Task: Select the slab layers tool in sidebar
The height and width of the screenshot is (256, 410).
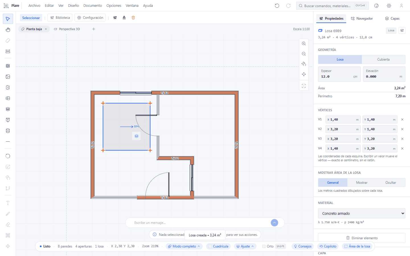Action: [x=8, y=109]
